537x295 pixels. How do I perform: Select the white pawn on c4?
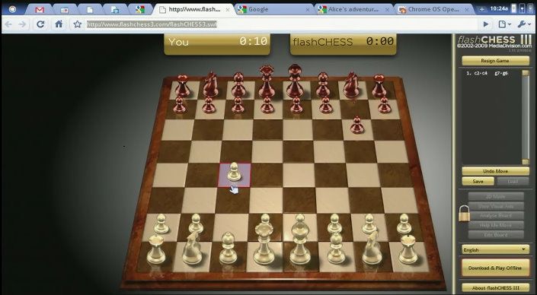[235, 172]
